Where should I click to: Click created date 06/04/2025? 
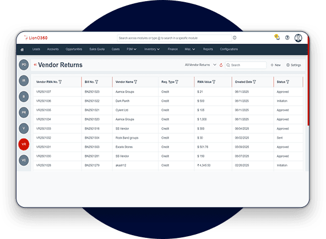[x=242, y=129]
